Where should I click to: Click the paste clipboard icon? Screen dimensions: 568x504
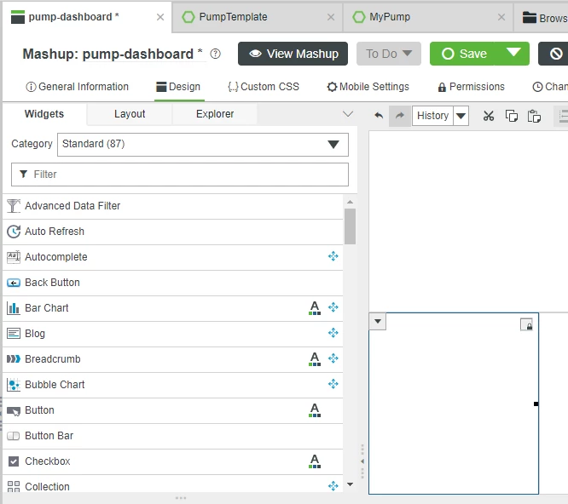point(534,116)
